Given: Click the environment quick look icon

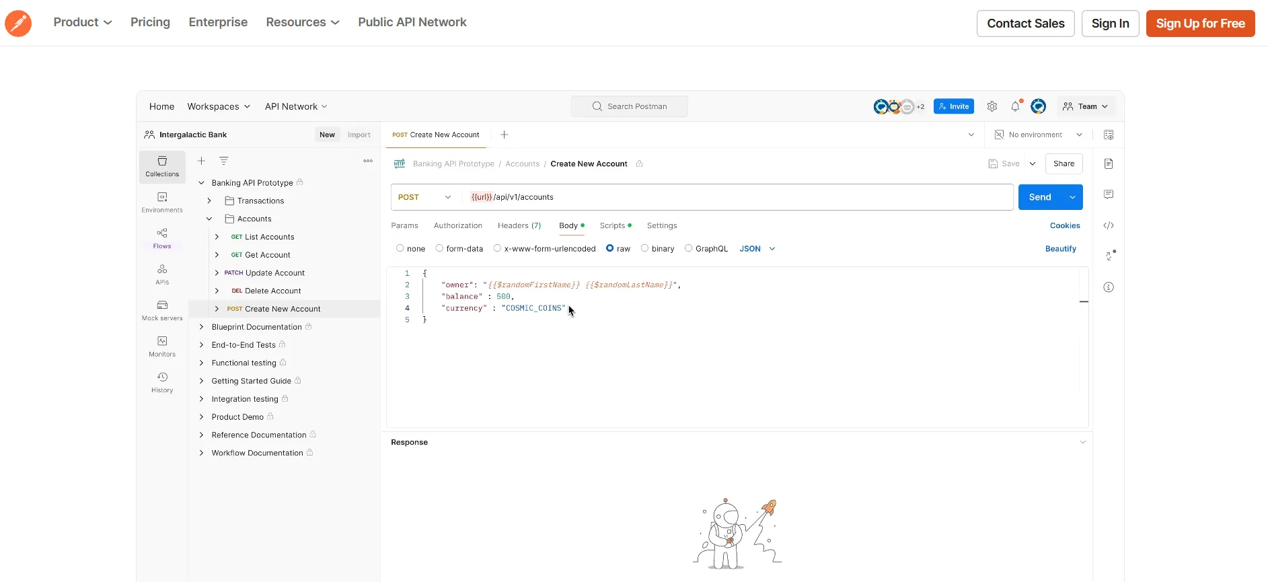Looking at the screenshot, I should click(x=1109, y=135).
